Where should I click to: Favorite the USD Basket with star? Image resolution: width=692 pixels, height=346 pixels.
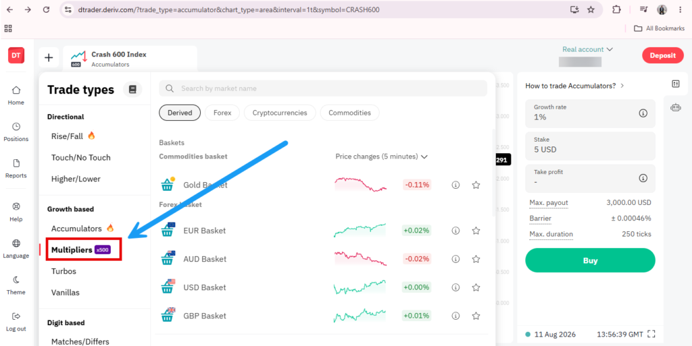[476, 287]
